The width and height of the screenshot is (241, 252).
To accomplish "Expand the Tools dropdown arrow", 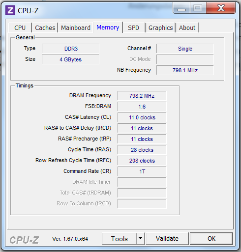I will (140, 239).
